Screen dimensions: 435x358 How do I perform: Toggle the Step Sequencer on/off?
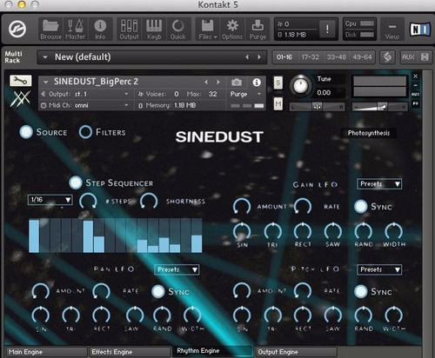[76, 182]
